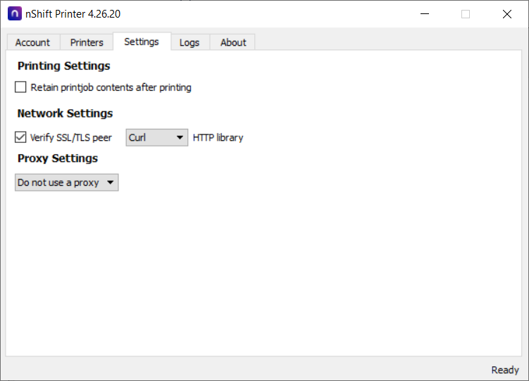This screenshot has height=381, width=529.
Task: Click the Verify SSL/TLS peer label
Action: tap(71, 137)
